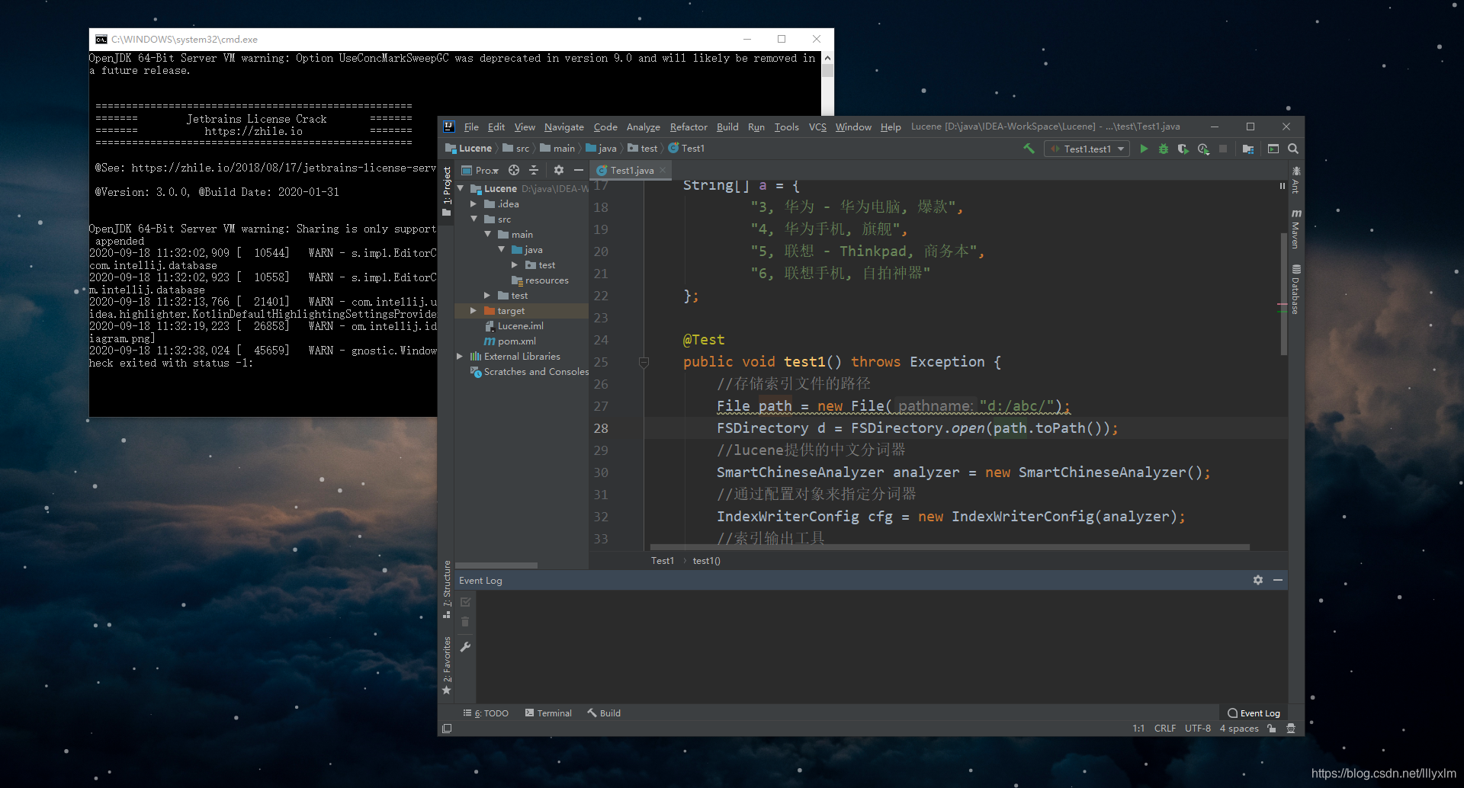Click the read-only lock icon in the status bar

pyautogui.click(x=1271, y=729)
